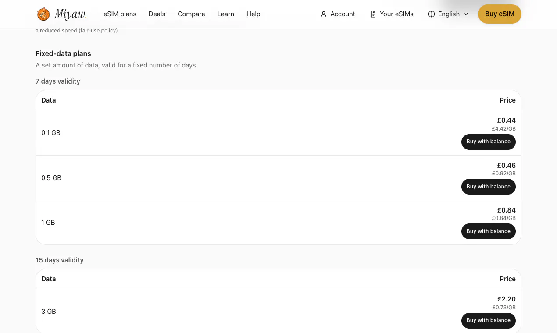The image size is (557, 333).
Task: Click the £0.92/GB rate text
Action: (503, 174)
